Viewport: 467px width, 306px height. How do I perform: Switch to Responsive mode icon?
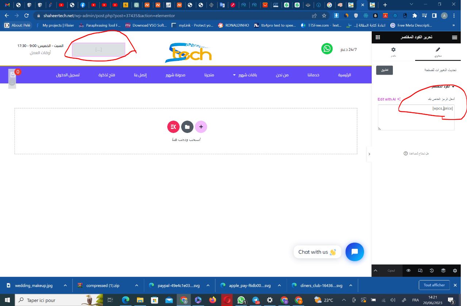coord(420,271)
